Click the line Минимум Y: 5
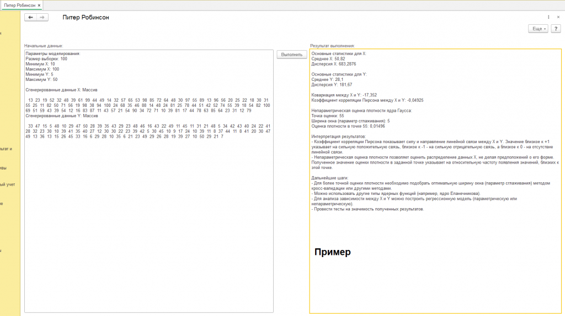The height and width of the screenshot is (316, 565). 39,74
